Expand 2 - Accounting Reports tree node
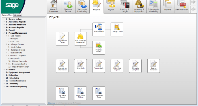Screen dimensions: 198x106 point(4,22)
